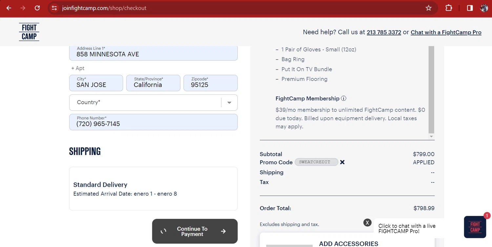Continue To Payment
The image size is (492, 247).
tap(195, 231)
